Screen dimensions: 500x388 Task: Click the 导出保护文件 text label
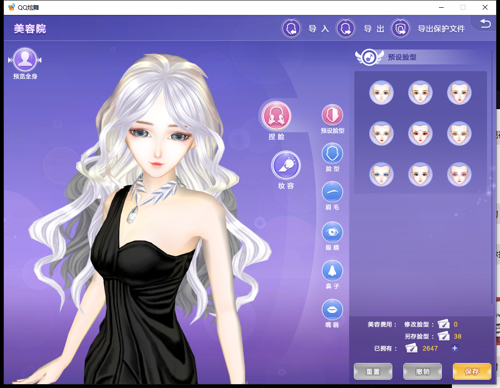pos(441,29)
